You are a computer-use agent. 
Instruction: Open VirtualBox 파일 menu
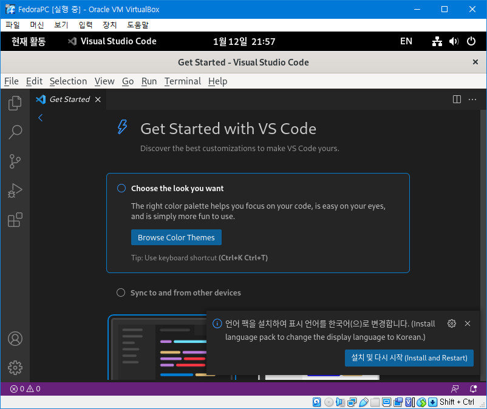(x=12, y=25)
